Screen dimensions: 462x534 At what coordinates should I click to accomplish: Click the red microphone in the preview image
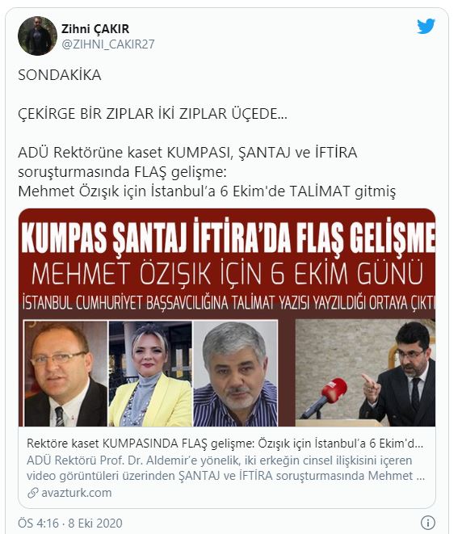click(x=324, y=397)
